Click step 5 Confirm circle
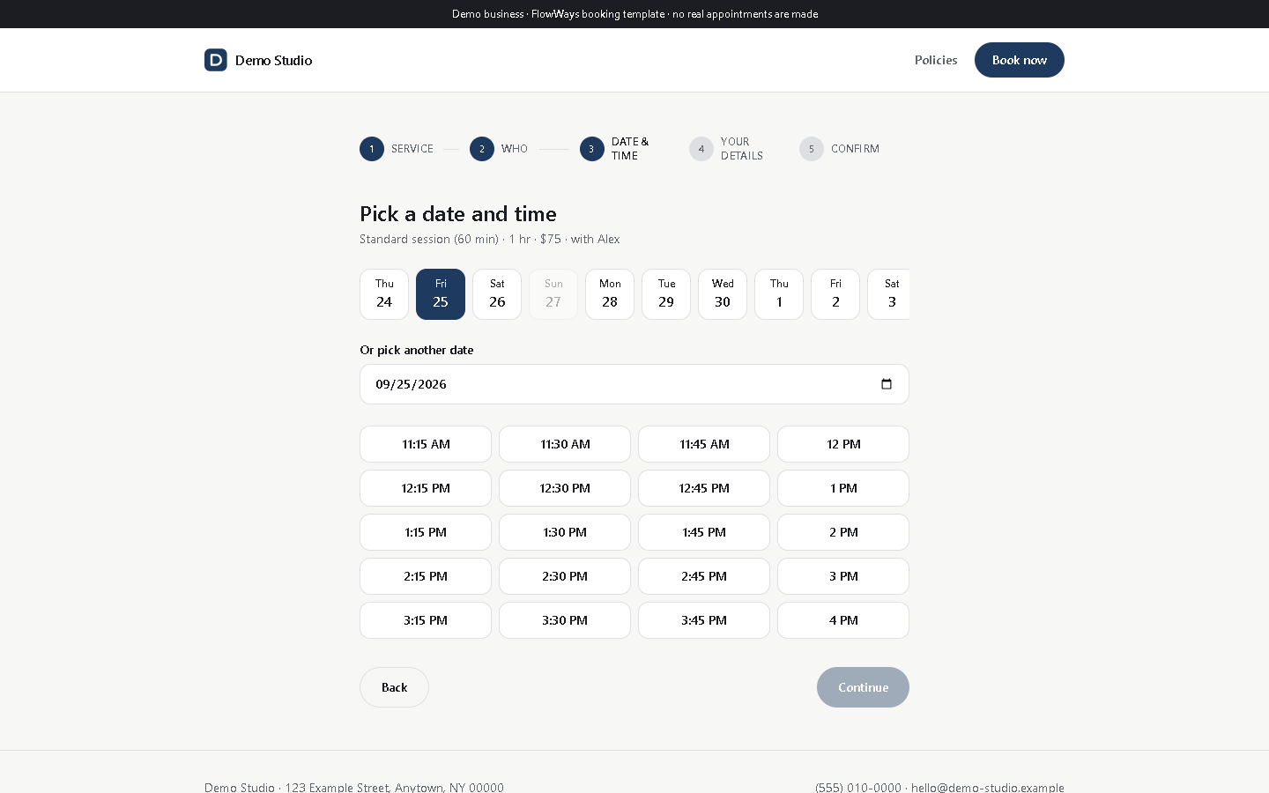1269x793 pixels. (812, 149)
